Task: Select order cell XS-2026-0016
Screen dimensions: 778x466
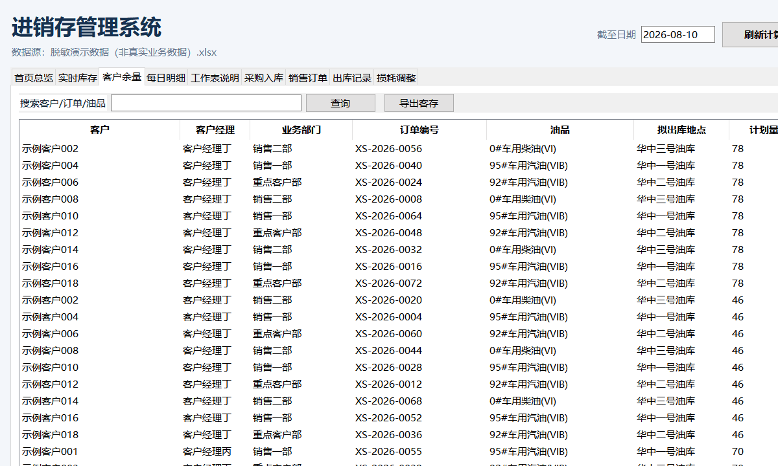Action: point(388,266)
